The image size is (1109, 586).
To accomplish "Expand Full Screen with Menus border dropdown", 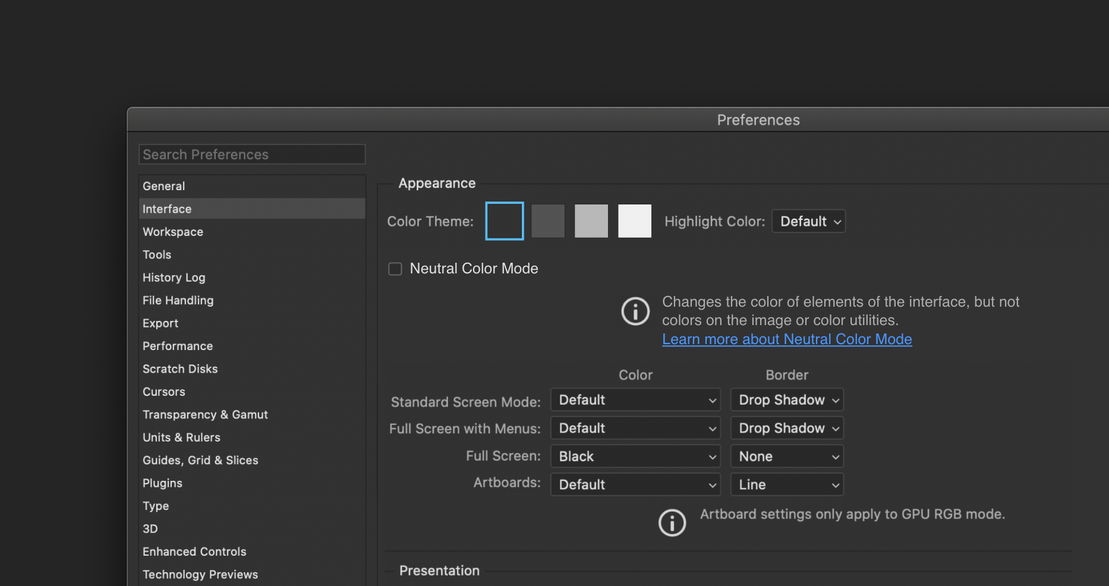I will 787,429.
